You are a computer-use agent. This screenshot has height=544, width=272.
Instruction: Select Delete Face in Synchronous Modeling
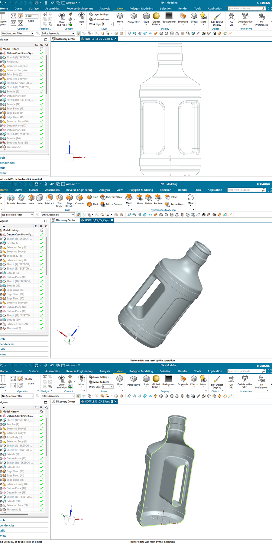click(x=149, y=199)
